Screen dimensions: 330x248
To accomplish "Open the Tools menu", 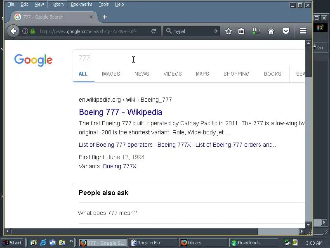I will (104, 4).
